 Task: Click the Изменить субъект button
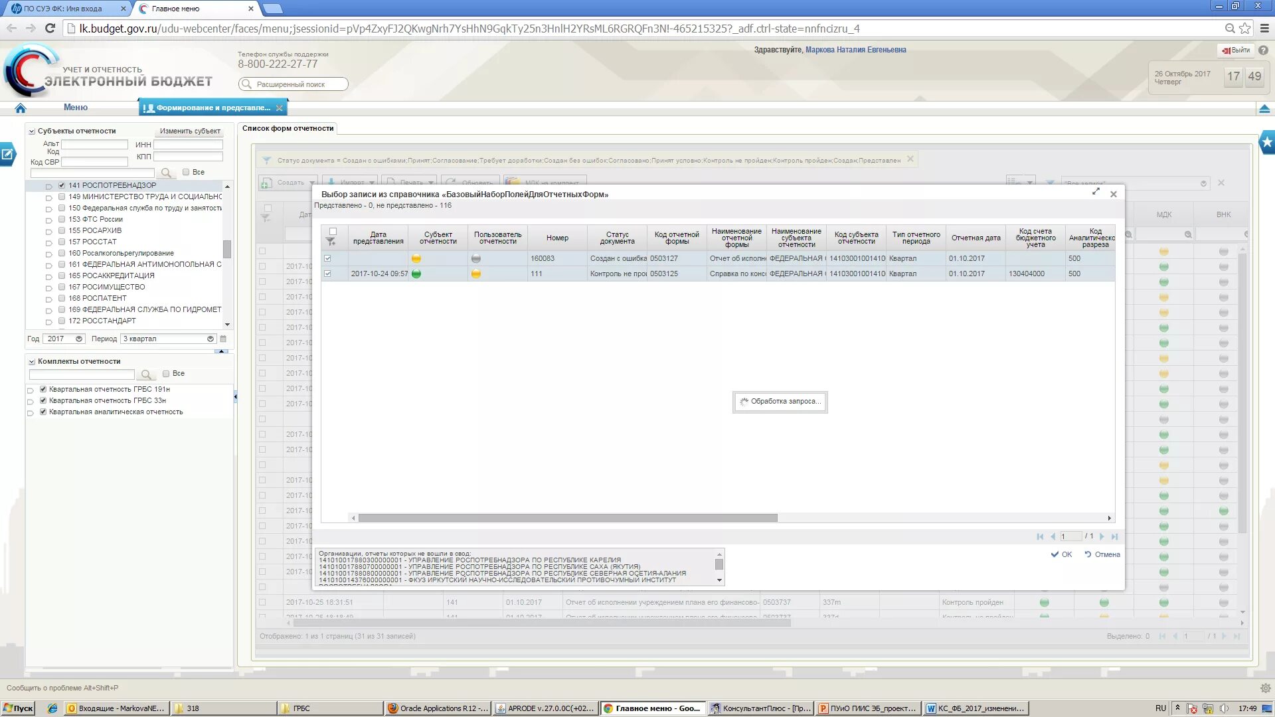(x=190, y=131)
